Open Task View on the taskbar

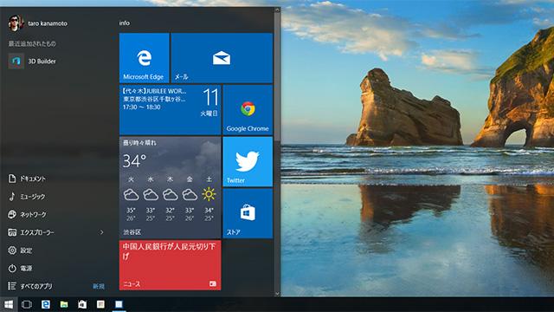point(27,304)
